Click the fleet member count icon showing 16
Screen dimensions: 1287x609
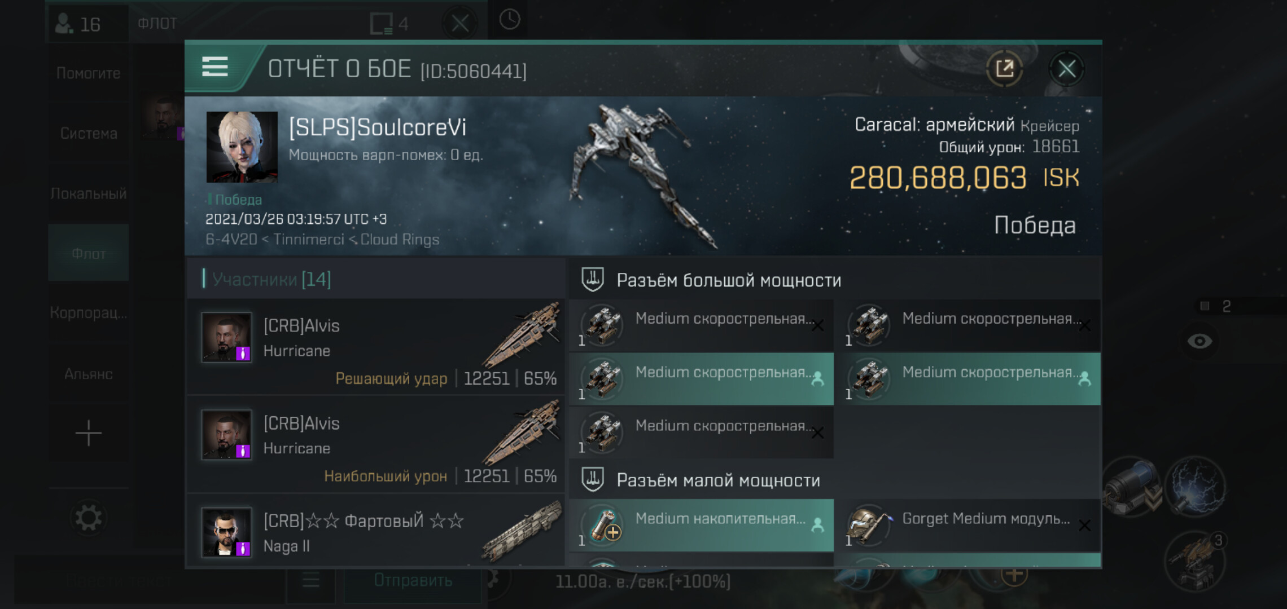tap(79, 24)
